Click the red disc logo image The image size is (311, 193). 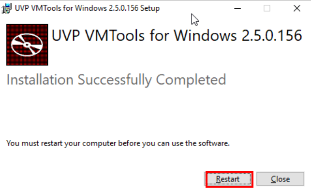27,45
